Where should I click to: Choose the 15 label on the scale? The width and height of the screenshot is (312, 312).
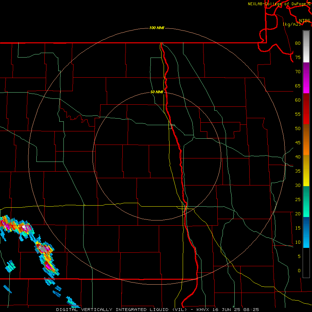298,228
